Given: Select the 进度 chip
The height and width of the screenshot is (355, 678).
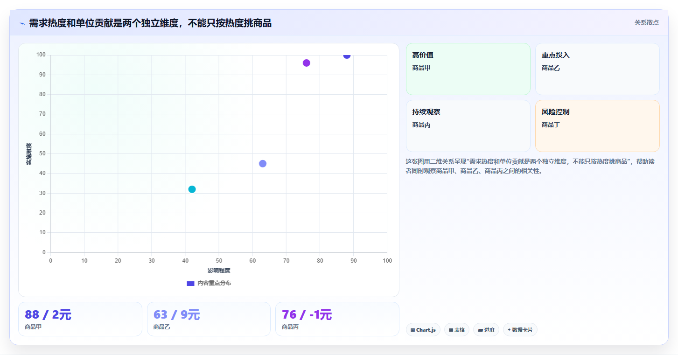Looking at the screenshot, I should pyautogui.click(x=486, y=330).
